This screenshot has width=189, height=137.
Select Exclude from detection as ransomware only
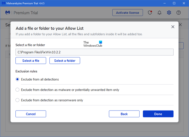[x=18, y=100]
